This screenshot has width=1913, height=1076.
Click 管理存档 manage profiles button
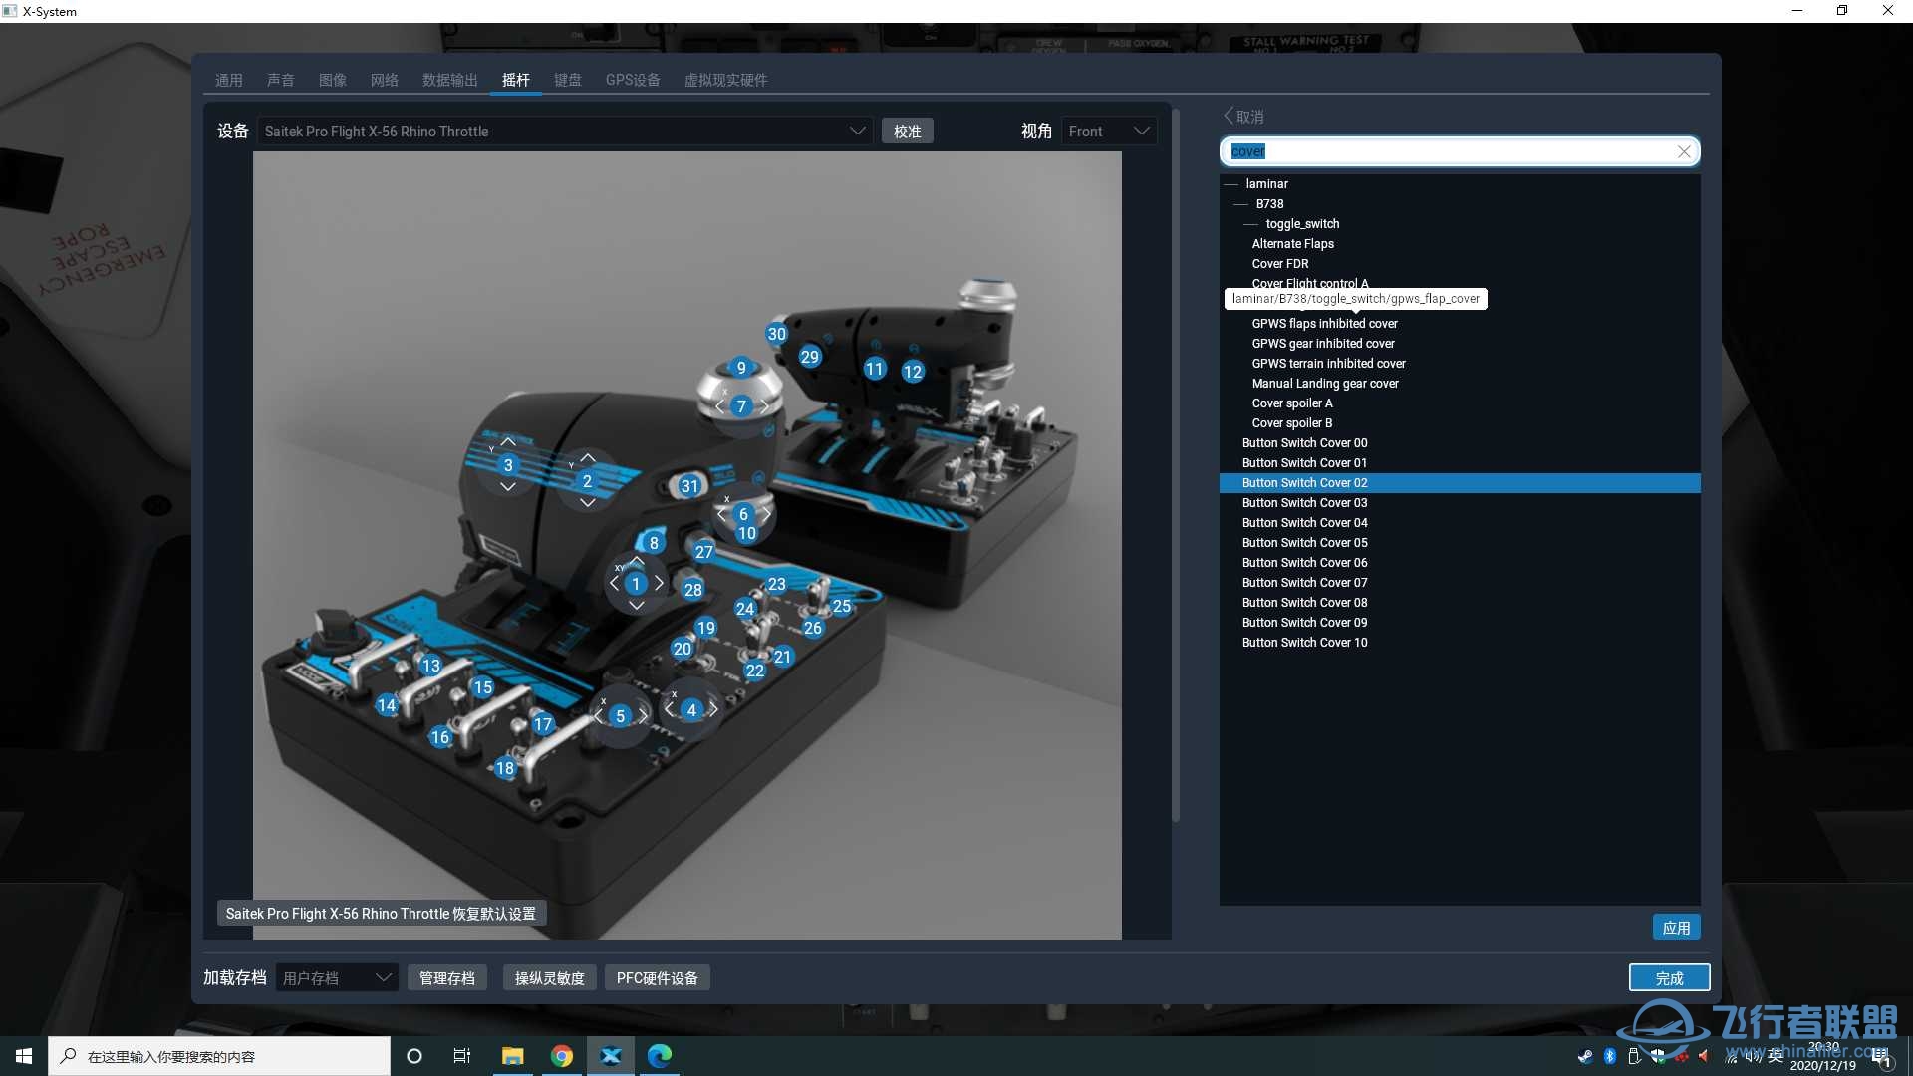pos(446,977)
